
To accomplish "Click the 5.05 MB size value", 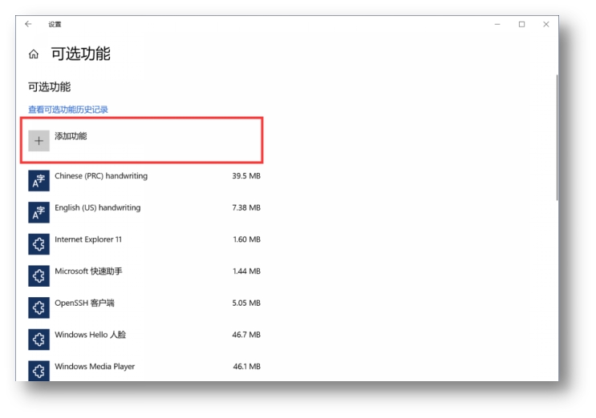I will pos(246,303).
